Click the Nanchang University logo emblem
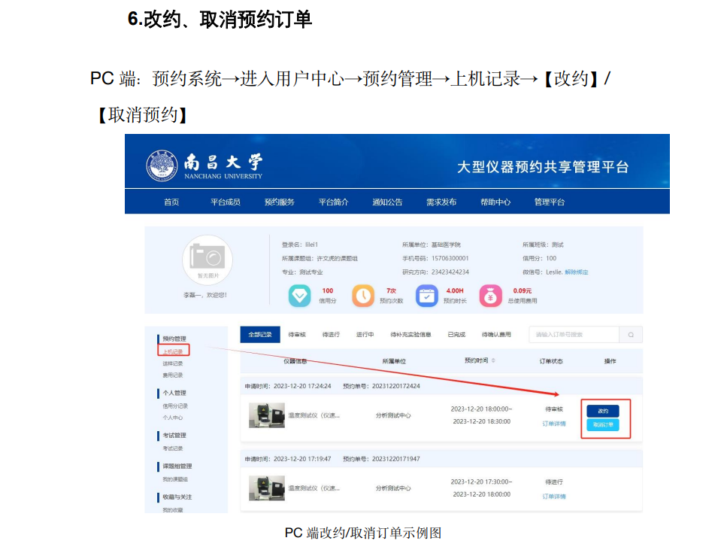Screen dimensions: 721x550 point(162,166)
